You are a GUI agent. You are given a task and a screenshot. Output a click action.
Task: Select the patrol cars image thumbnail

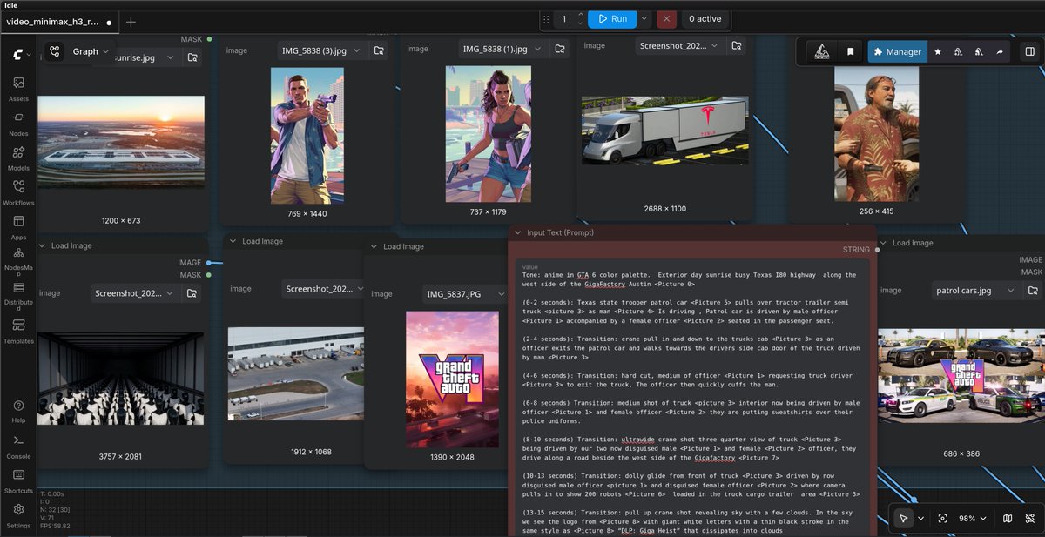pyautogui.click(x=962, y=376)
